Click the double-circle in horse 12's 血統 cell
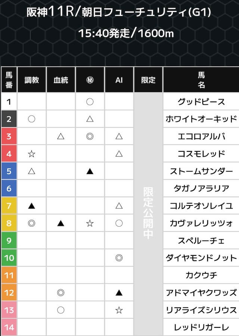Viewport: 239px width, 336px height. pyautogui.click(x=61, y=292)
